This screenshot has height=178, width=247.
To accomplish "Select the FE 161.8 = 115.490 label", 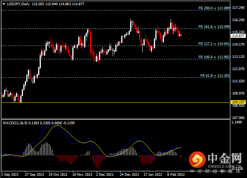I will pos(214,26).
